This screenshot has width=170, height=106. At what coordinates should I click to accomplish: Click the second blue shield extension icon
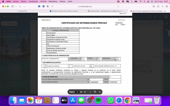point(43,6)
